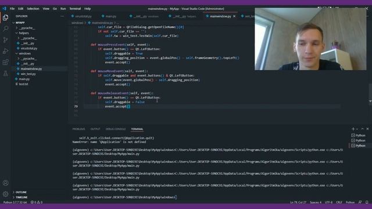Image resolution: width=372 pixels, height=209 pixels.
Task: Open the Testing flask icon
Action: pyautogui.click(x=5, y=74)
